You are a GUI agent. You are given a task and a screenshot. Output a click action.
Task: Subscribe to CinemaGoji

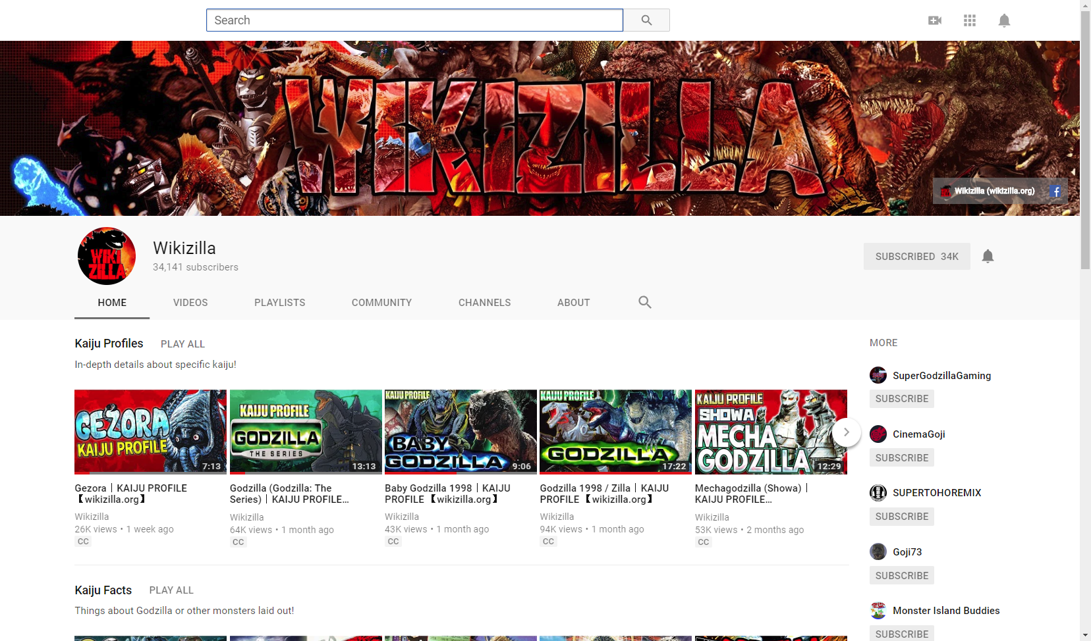(902, 457)
